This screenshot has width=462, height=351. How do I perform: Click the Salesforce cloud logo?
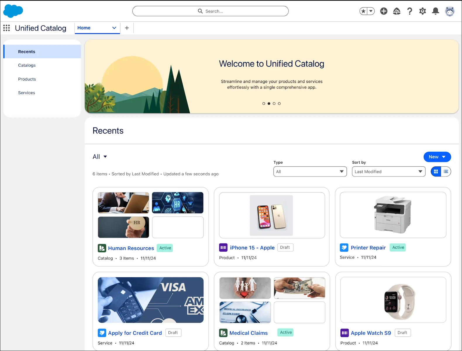(13, 11)
